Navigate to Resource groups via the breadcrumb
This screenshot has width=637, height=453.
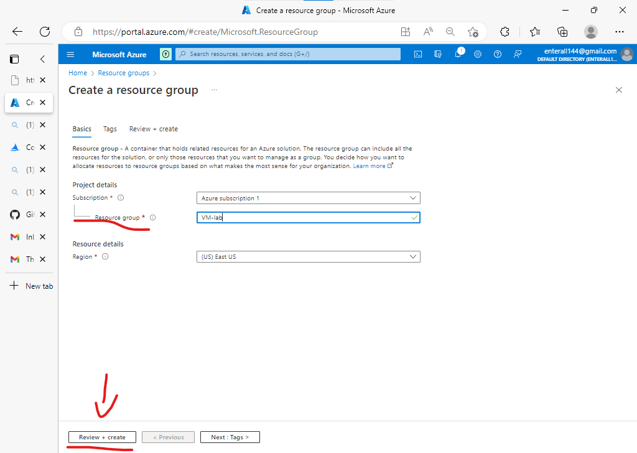[123, 73]
